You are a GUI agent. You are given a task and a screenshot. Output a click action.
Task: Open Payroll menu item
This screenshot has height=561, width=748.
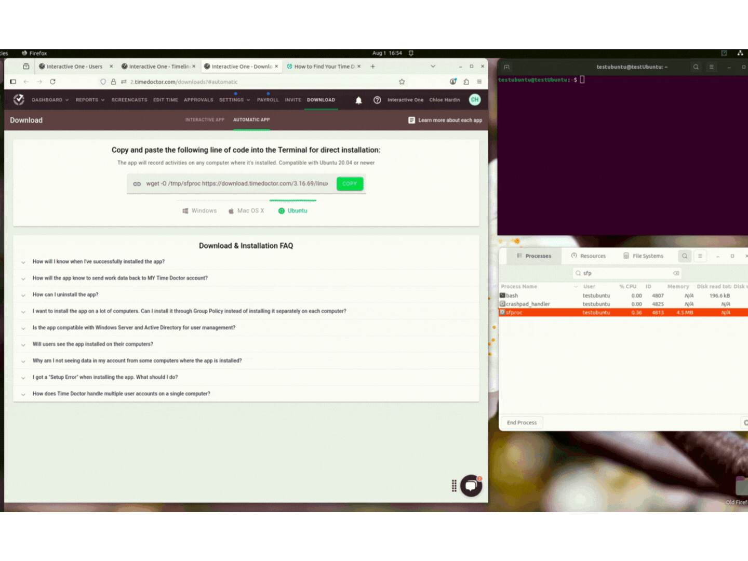point(268,100)
